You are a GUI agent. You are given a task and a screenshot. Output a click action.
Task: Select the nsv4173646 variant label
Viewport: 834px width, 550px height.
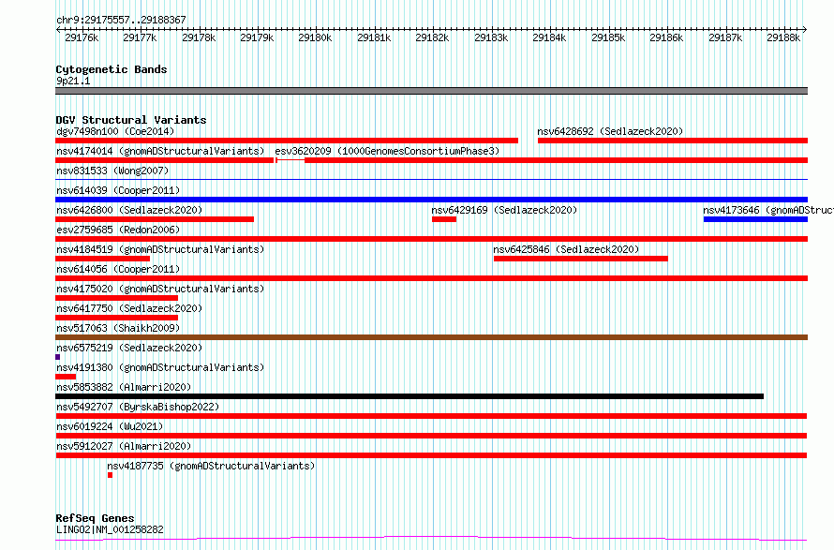[768, 210]
